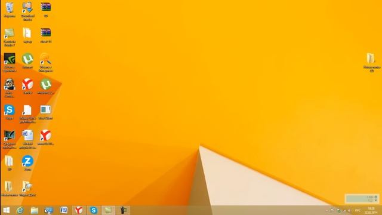Open the volume speaker tray icon
This screenshot has width=382, height=215.
pos(350,211)
